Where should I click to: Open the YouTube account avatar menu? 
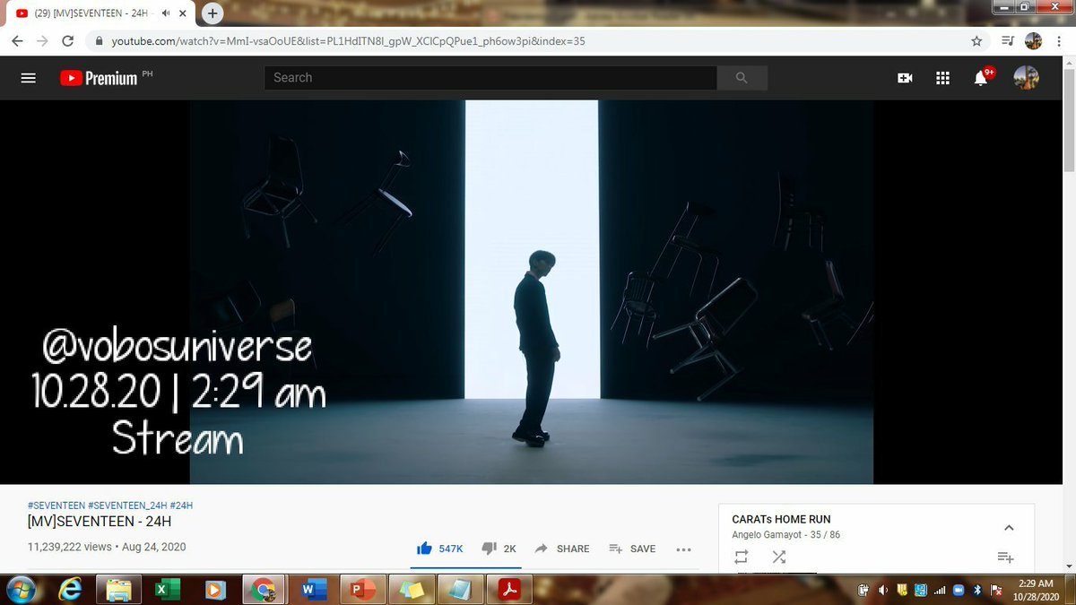click(x=1026, y=78)
